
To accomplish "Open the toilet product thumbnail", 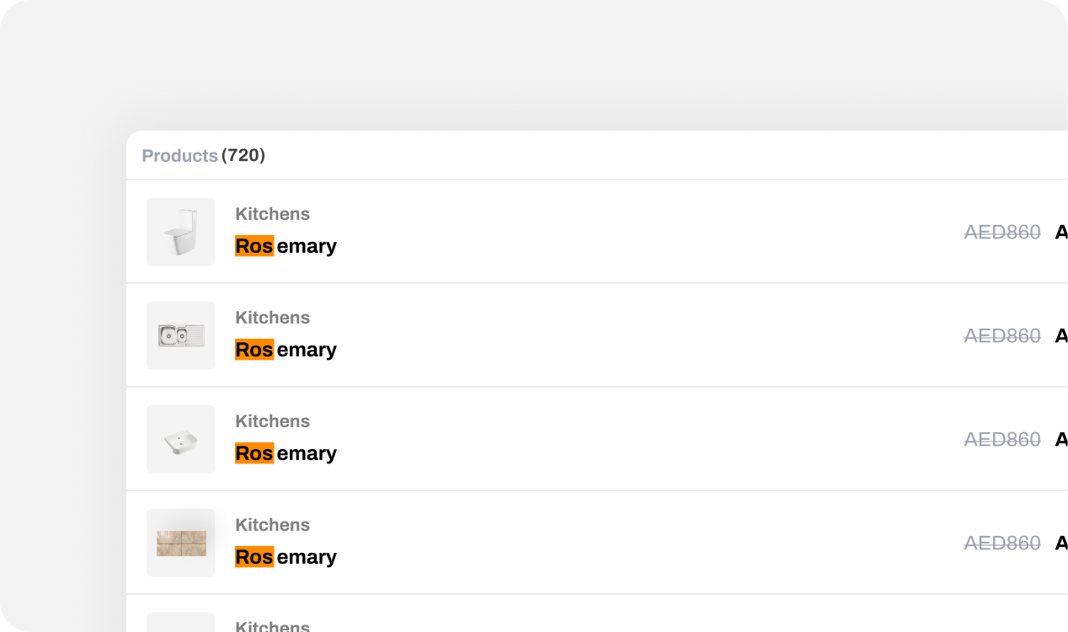I will [180, 232].
